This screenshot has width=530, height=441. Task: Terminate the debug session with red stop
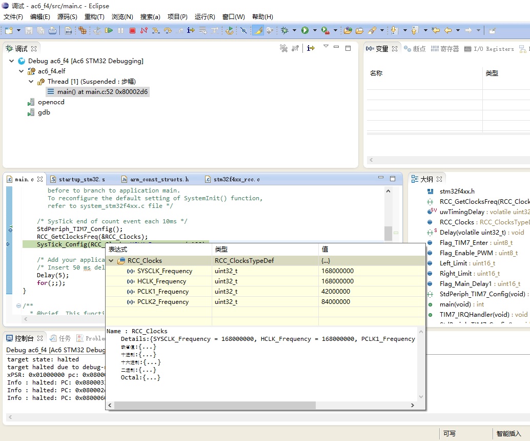pyautogui.click(x=132, y=30)
